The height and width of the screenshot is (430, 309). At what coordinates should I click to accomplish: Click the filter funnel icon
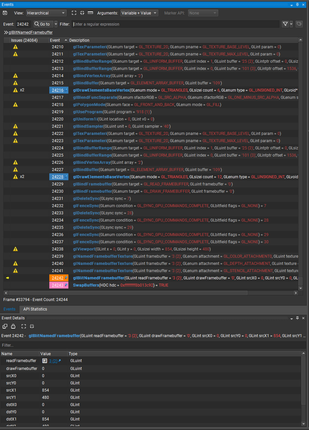click(285, 24)
